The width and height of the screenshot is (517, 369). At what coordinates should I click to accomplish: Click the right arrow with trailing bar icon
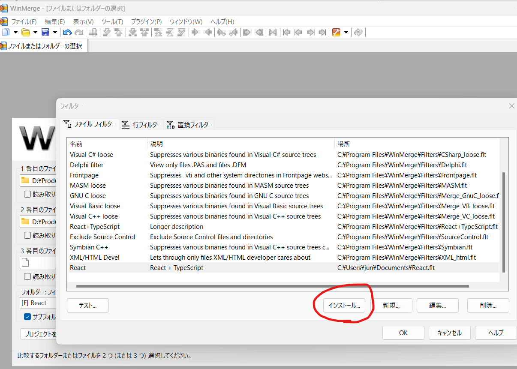click(322, 32)
